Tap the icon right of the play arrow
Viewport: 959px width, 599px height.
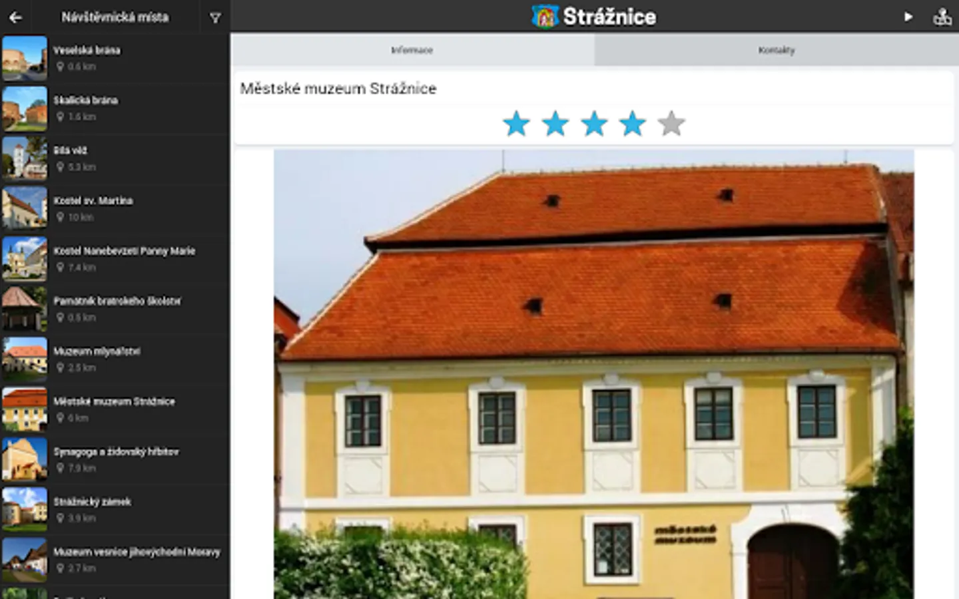pos(942,17)
